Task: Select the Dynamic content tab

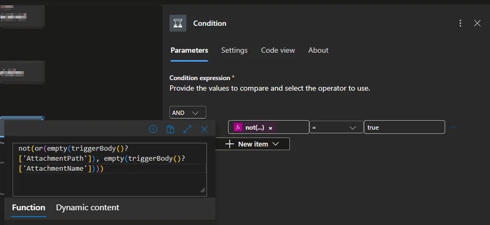Action: click(88, 207)
